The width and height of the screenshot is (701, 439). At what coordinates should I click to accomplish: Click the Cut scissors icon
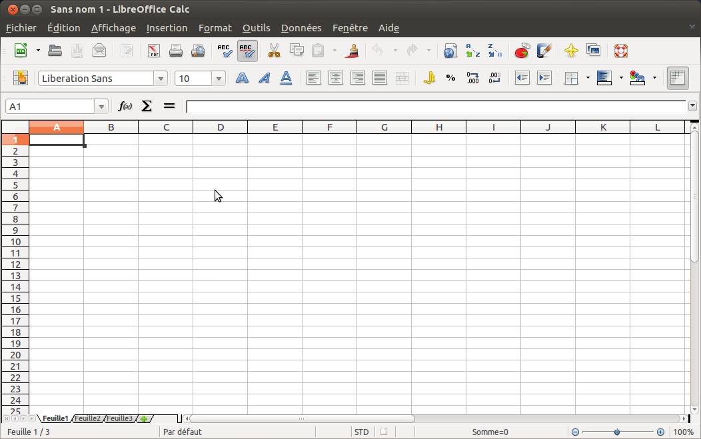[274, 51]
